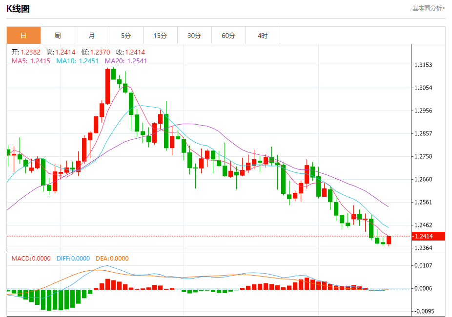Click the last red candlestick on the right
Image resolution: width=452 pixels, height=317 pixels.
[389, 241]
